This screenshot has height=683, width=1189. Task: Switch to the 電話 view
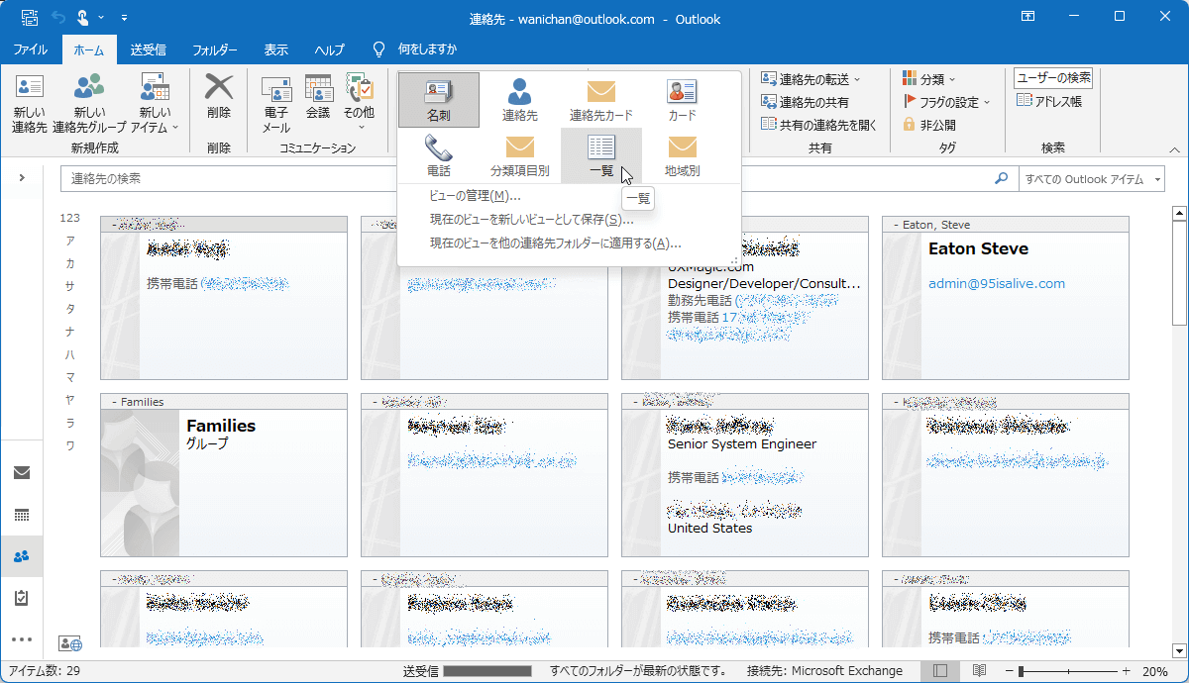coord(438,155)
